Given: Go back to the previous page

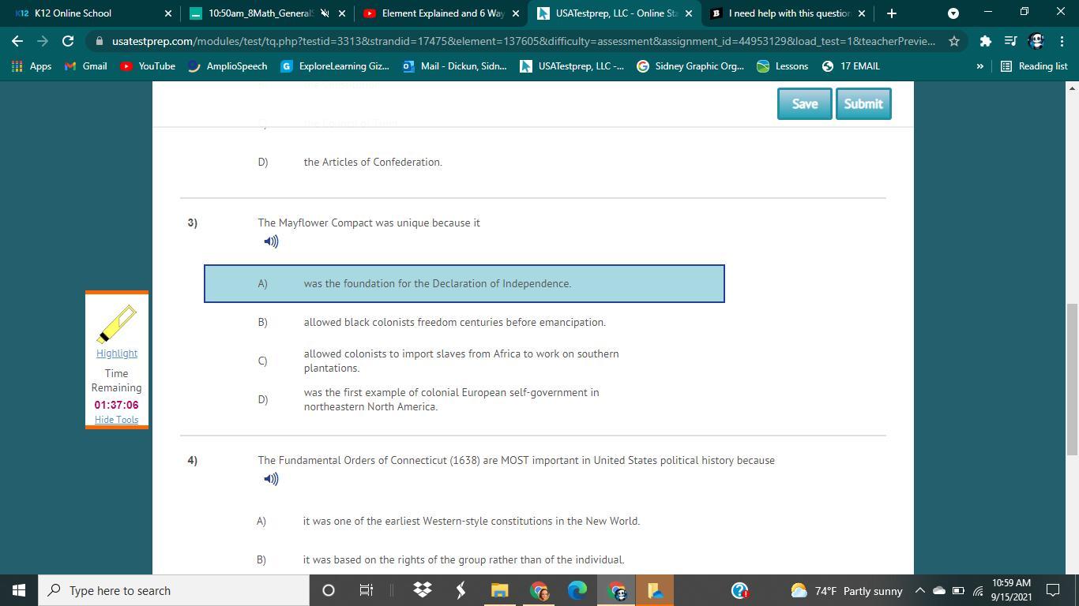Looking at the screenshot, I should 17,41.
